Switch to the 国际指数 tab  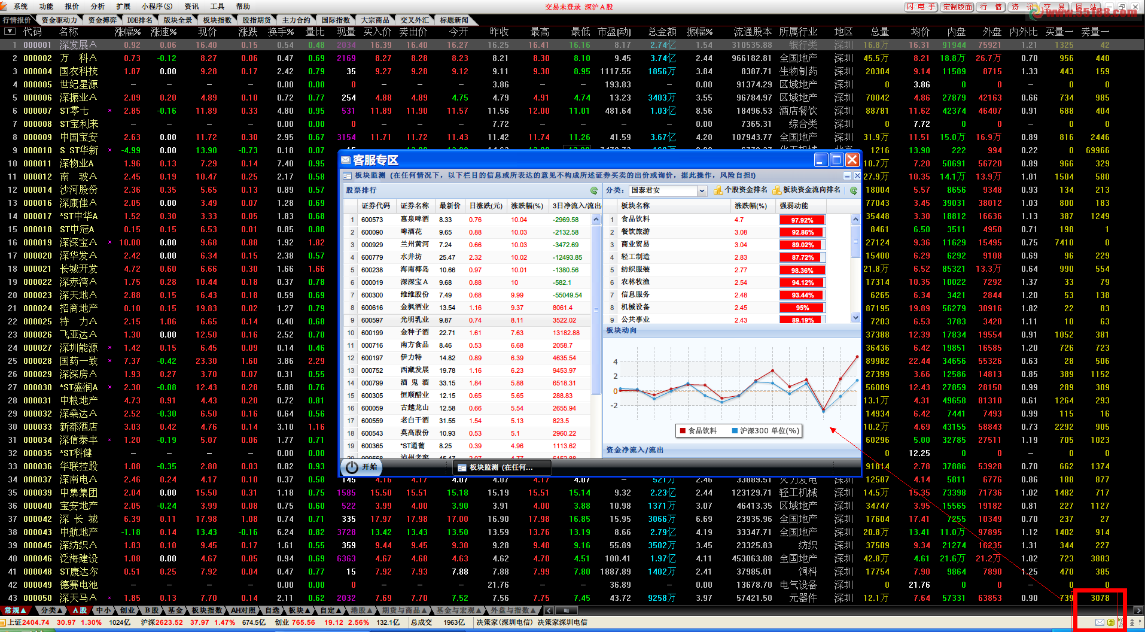[336, 20]
